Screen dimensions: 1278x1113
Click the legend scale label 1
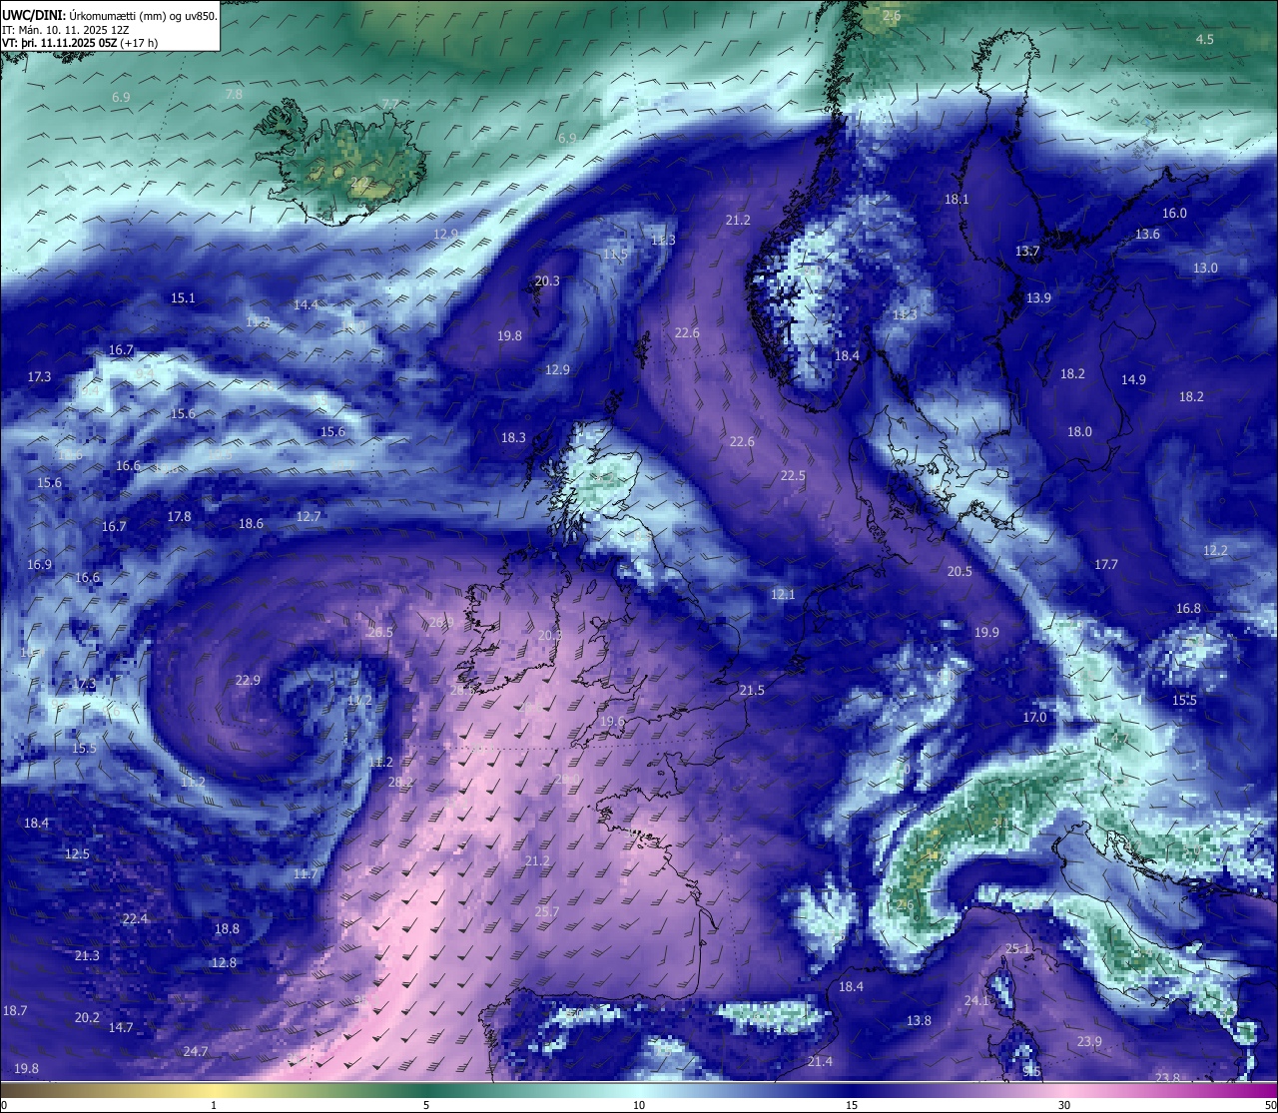click(214, 1104)
